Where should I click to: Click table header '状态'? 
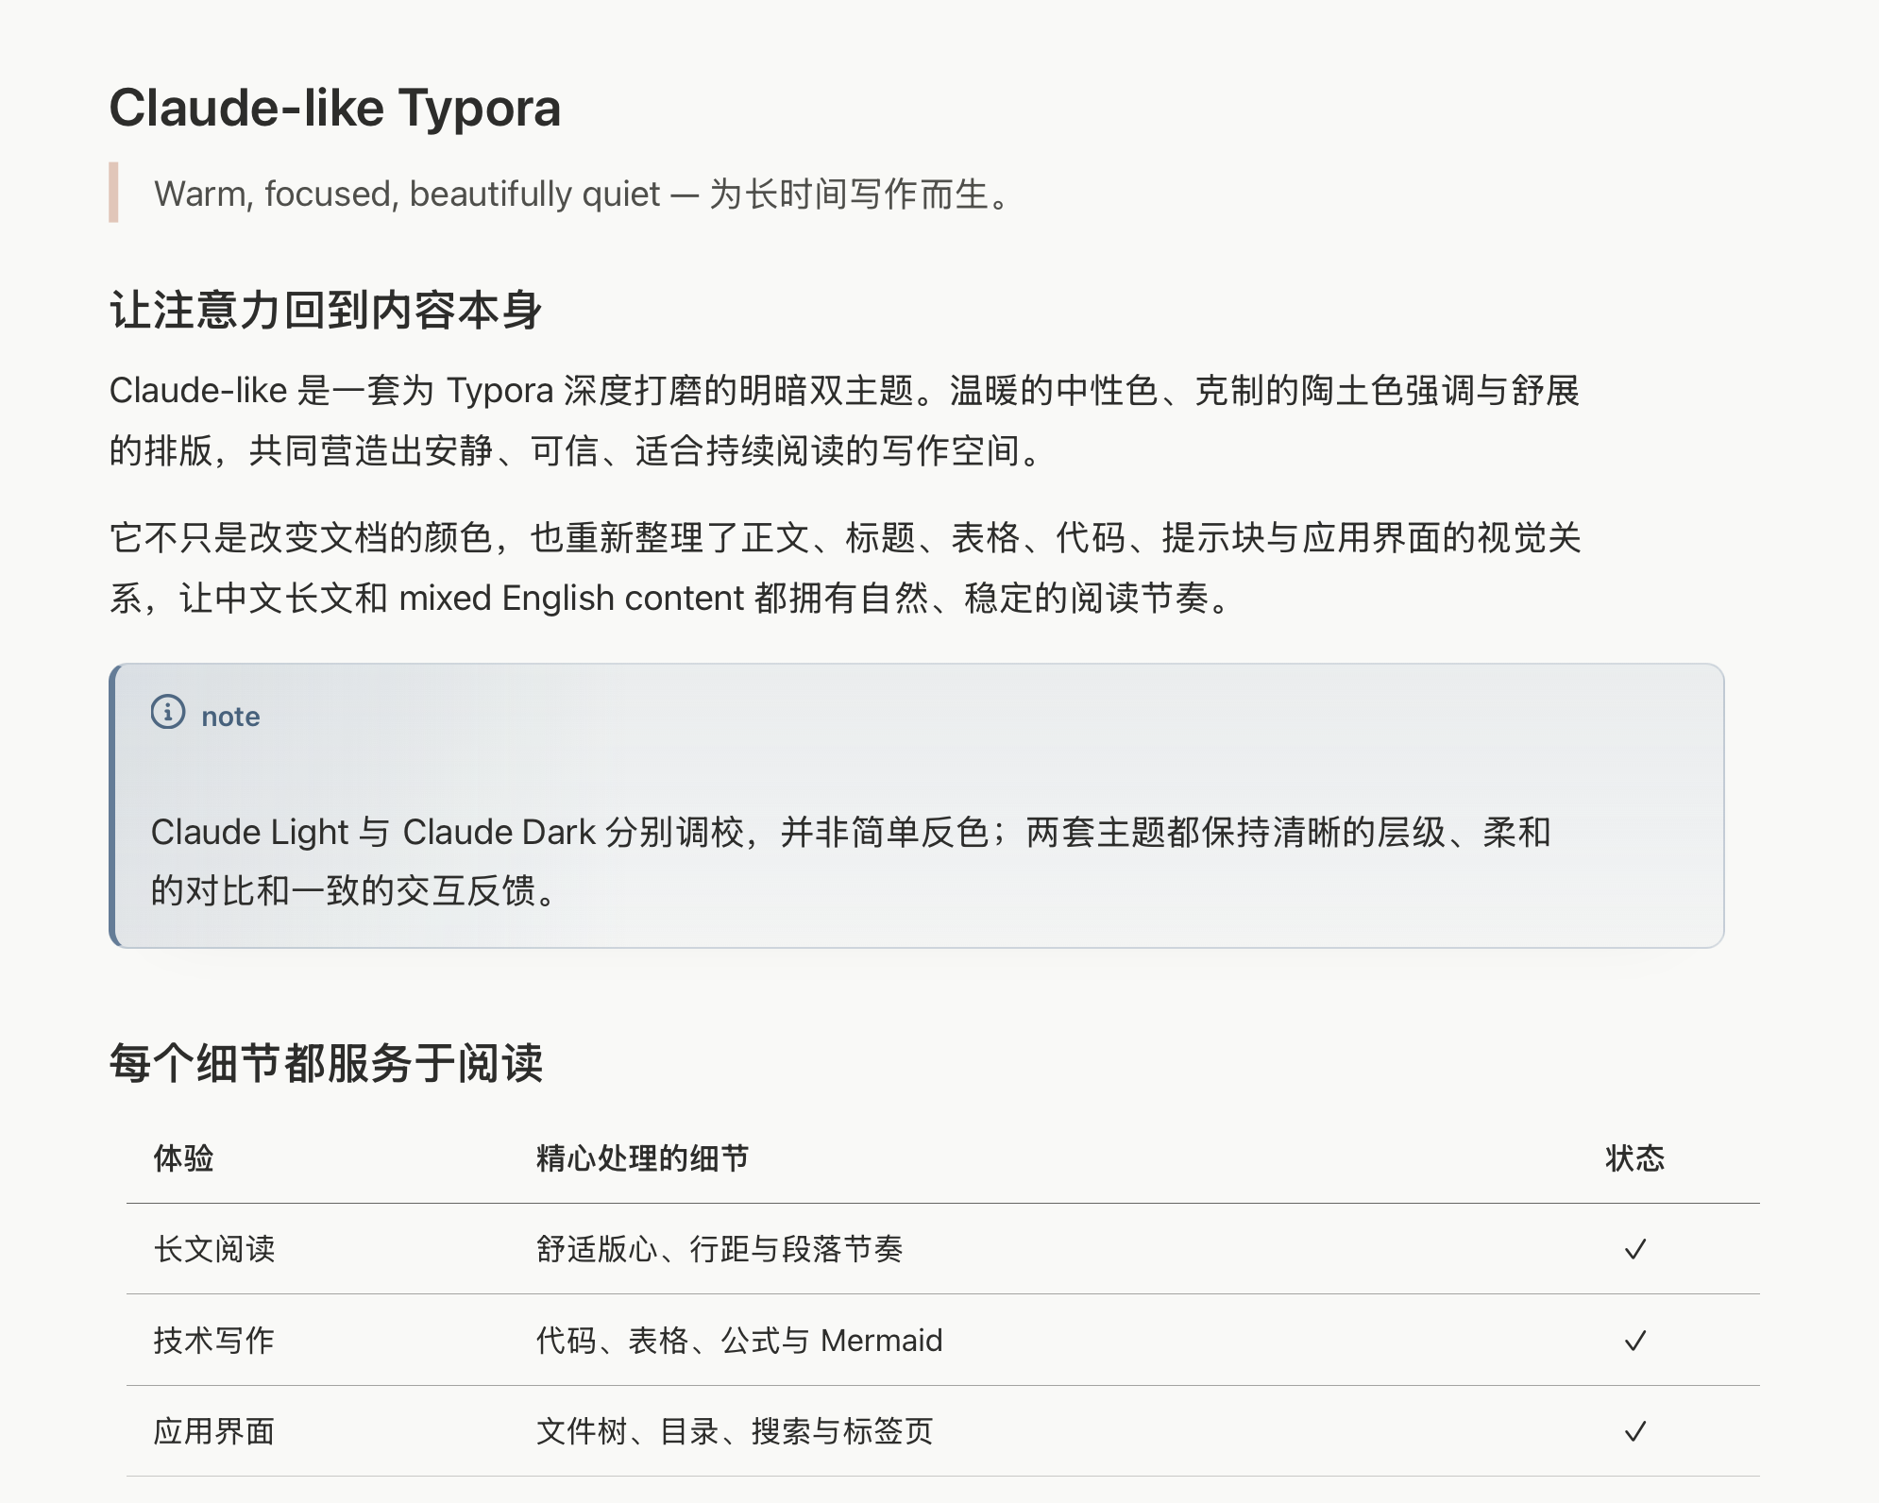1635,1158
